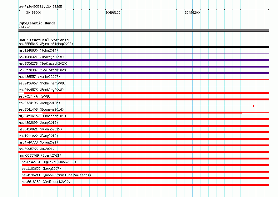
Task: Click the Cytogenetic Bands track title
Action: point(37,23)
